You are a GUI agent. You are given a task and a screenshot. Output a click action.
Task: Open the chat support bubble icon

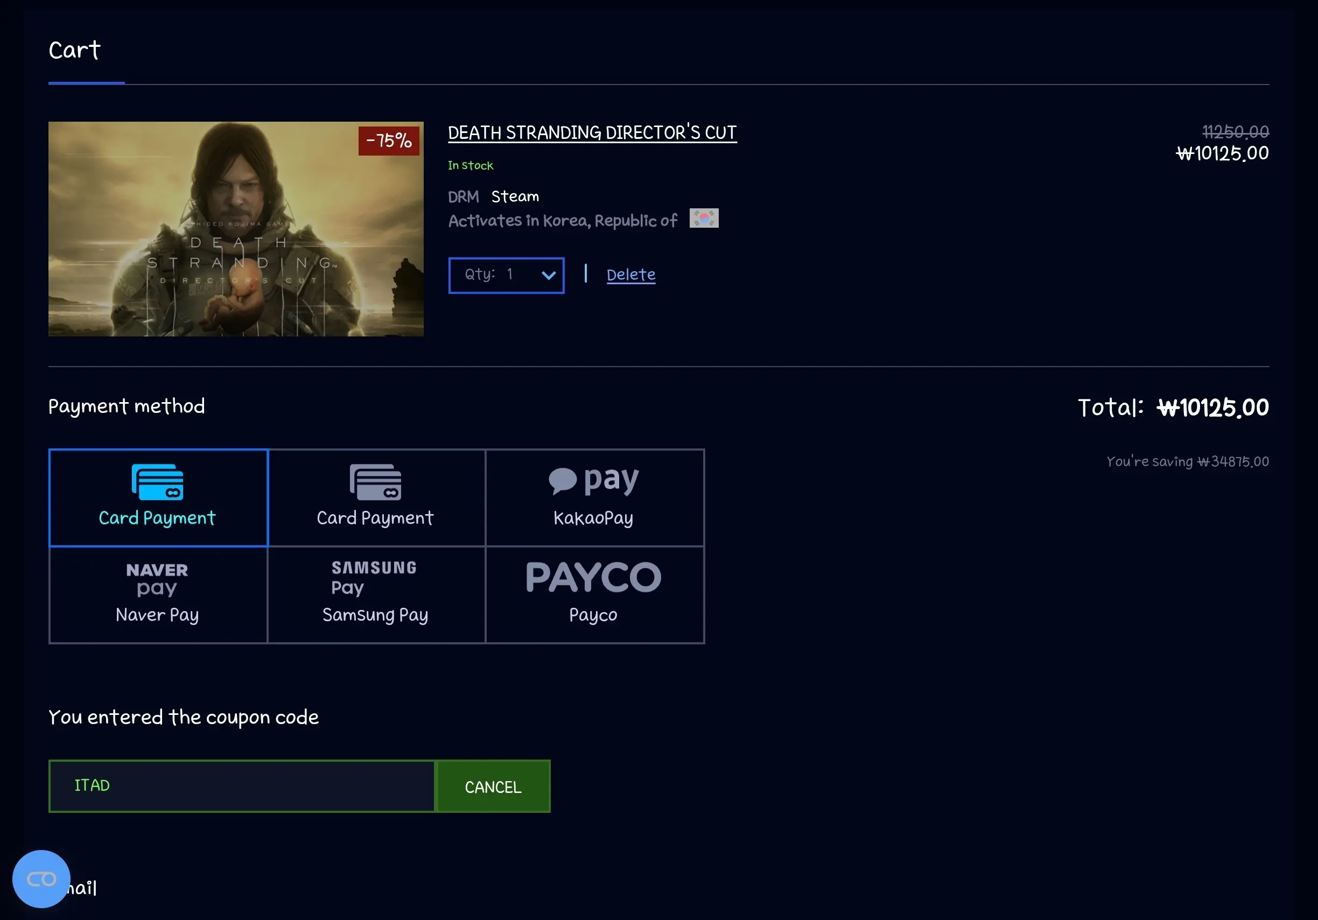pyautogui.click(x=41, y=879)
